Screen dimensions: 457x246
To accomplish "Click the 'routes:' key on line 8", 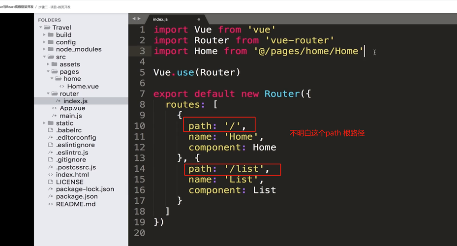I will 185,104.
